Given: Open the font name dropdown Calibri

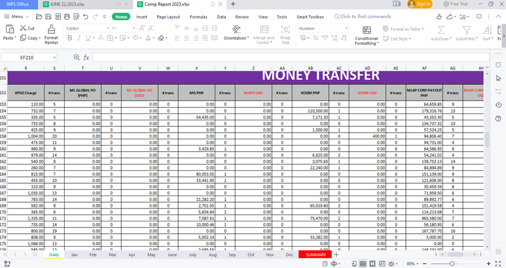Looking at the screenshot, I should 108,29.
